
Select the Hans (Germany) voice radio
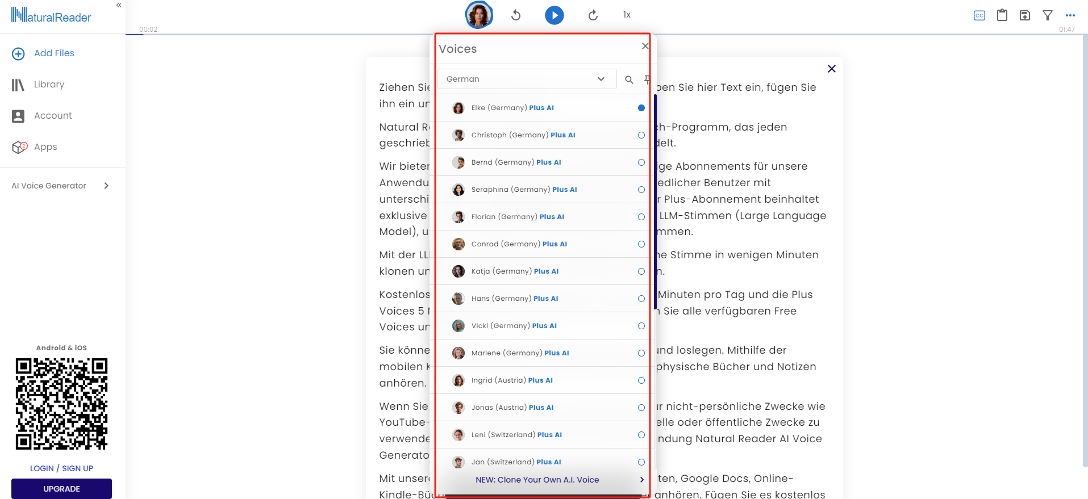click(641, 299)
